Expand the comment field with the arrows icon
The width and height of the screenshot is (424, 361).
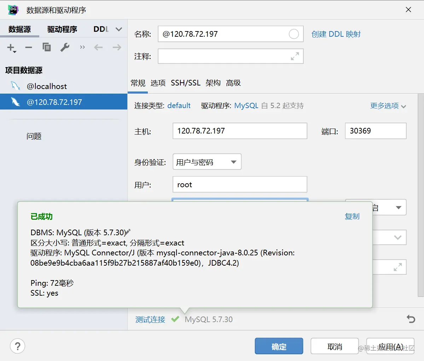pos(295,56)
